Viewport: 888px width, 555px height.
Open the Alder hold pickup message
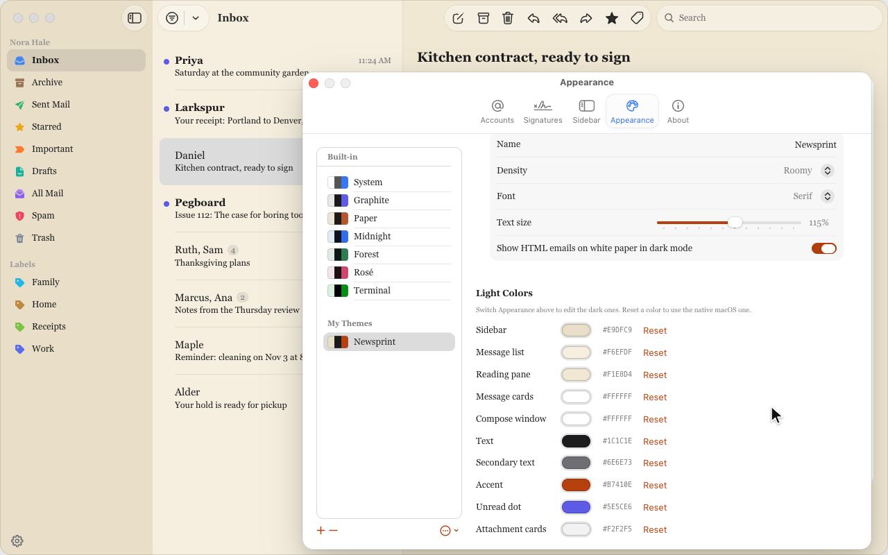232,399
